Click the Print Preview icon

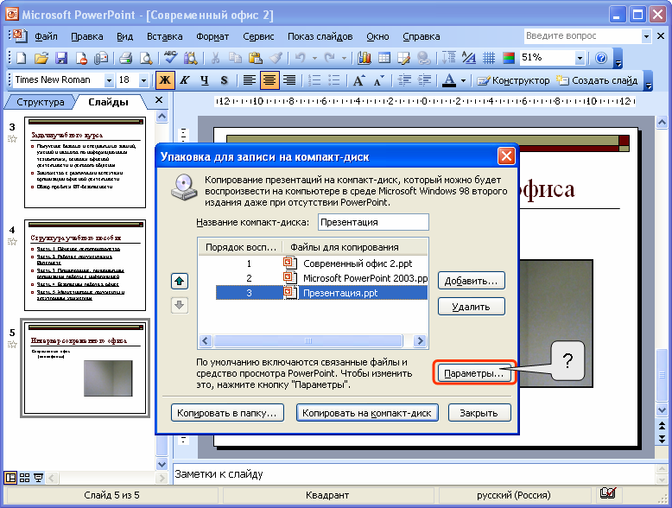pyautogui.click(x=146, y=58)
